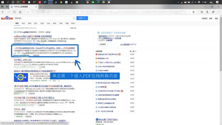
Task: Open PDF快转下载 太平洋下载中心 result
Action: tap(34, 98)
